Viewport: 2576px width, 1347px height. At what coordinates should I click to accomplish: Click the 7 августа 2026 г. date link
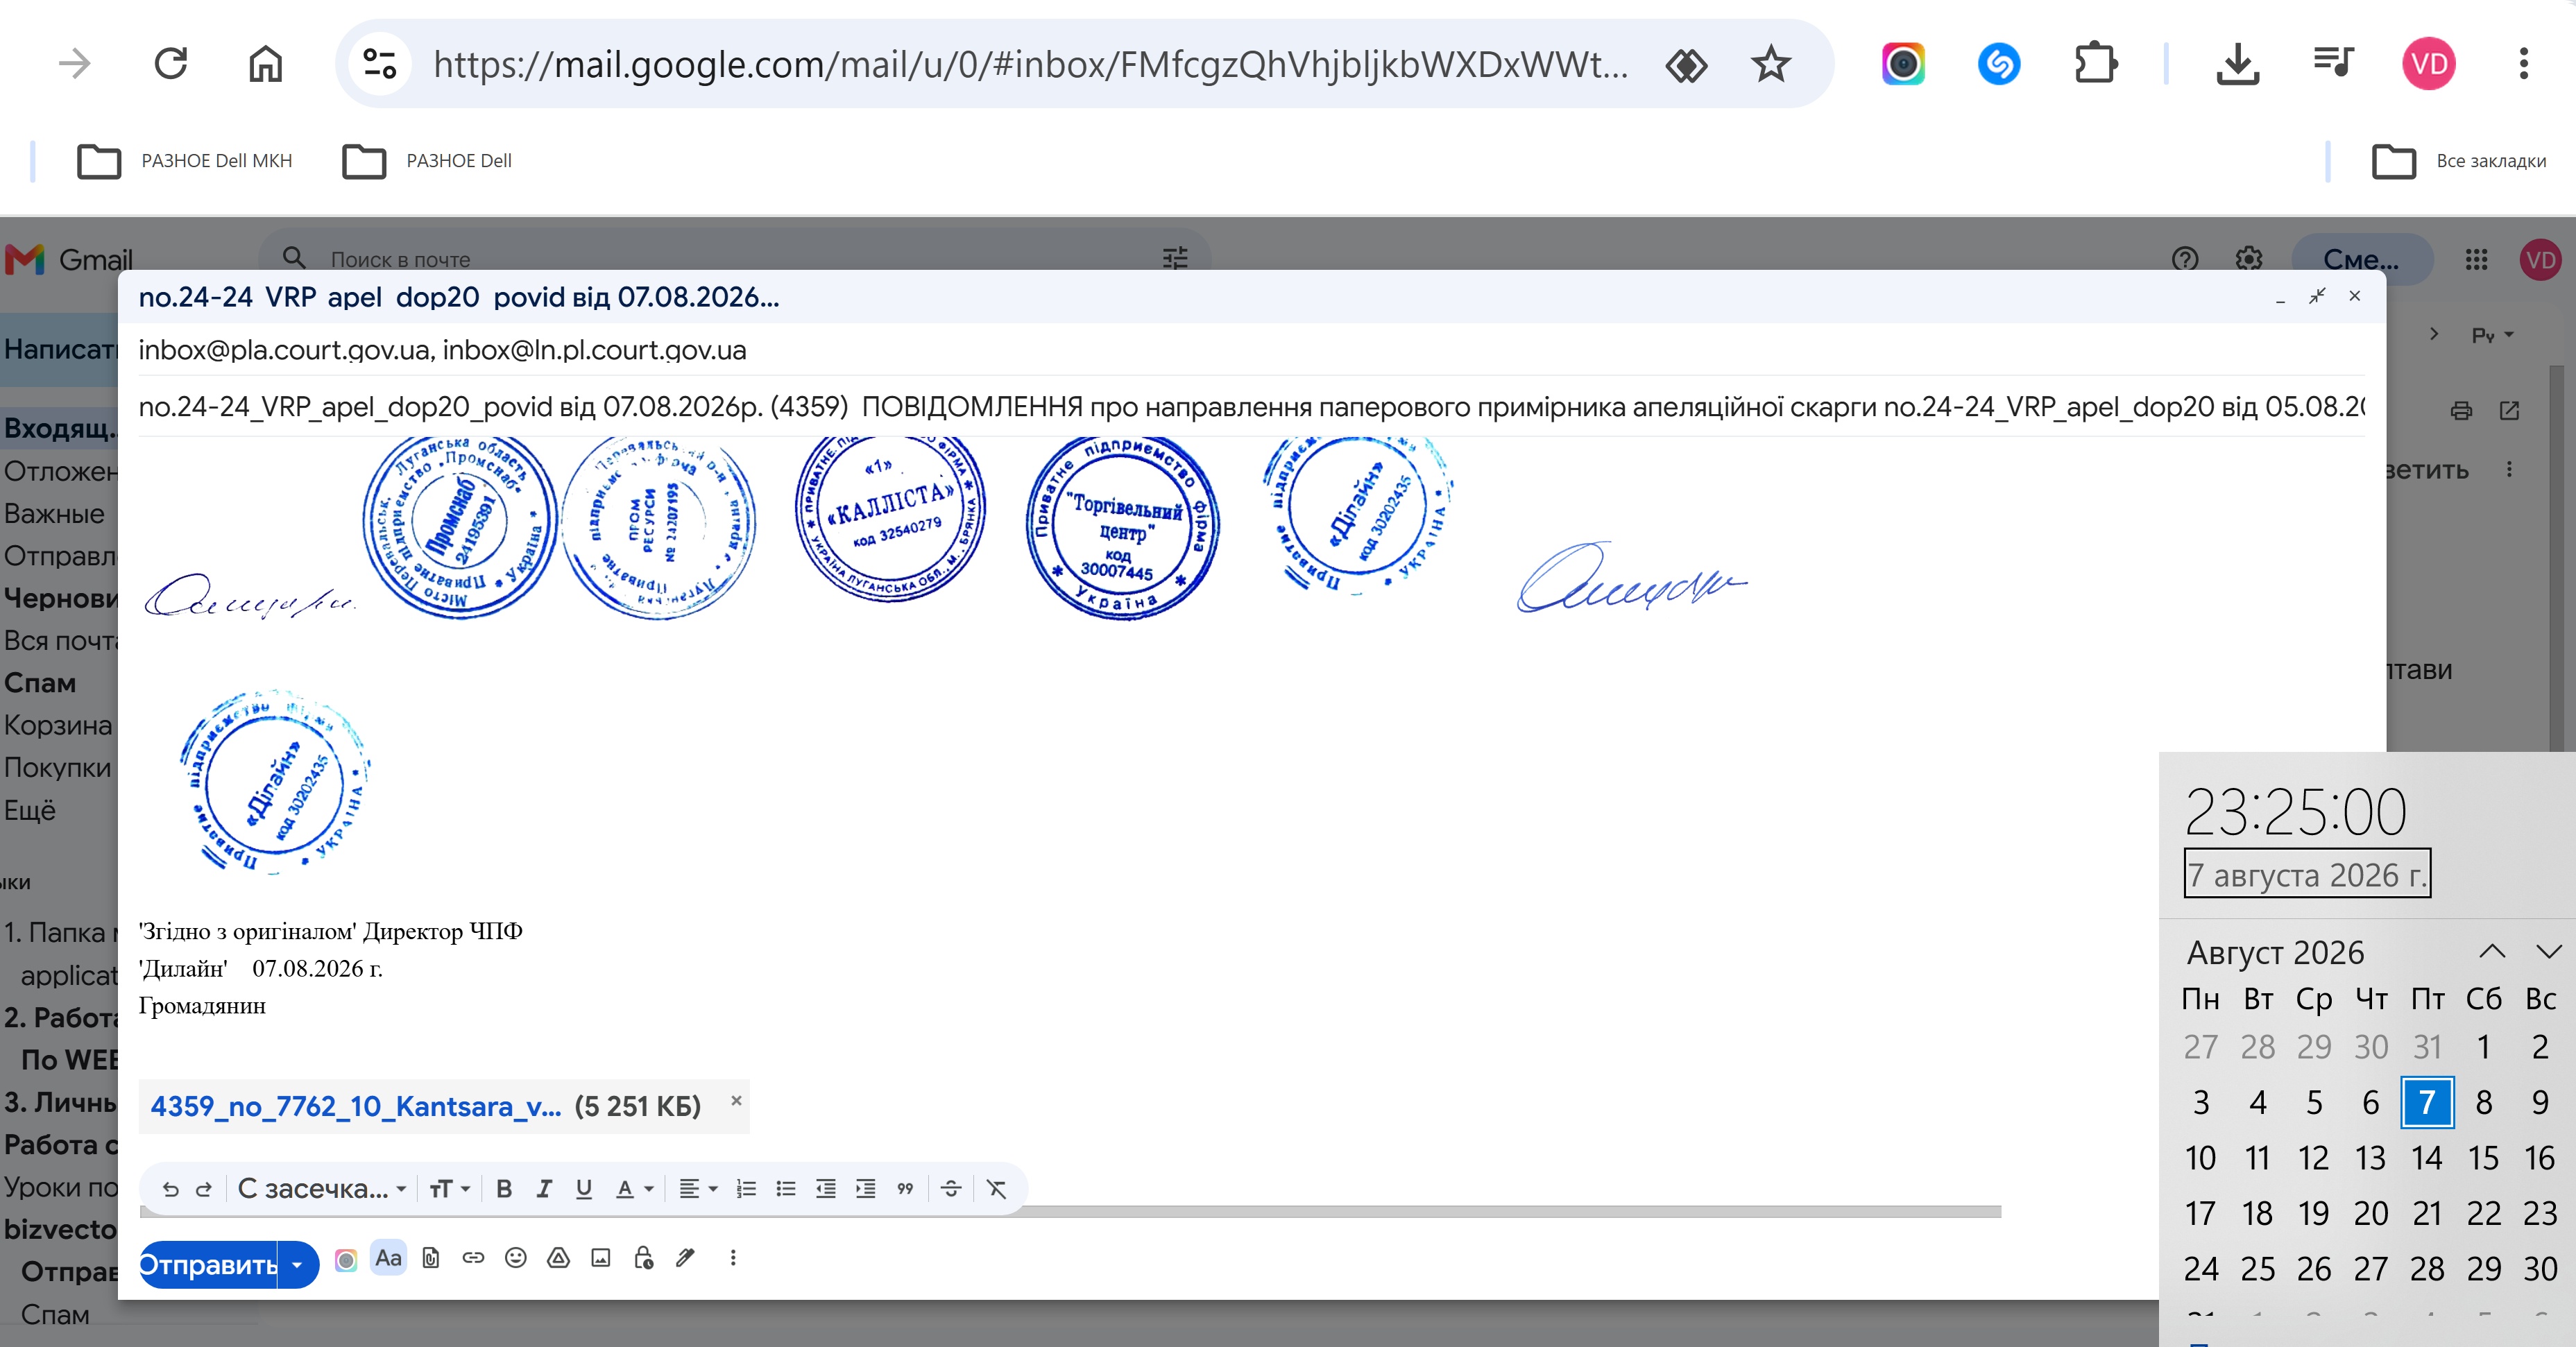click(x=2307, y=874)
